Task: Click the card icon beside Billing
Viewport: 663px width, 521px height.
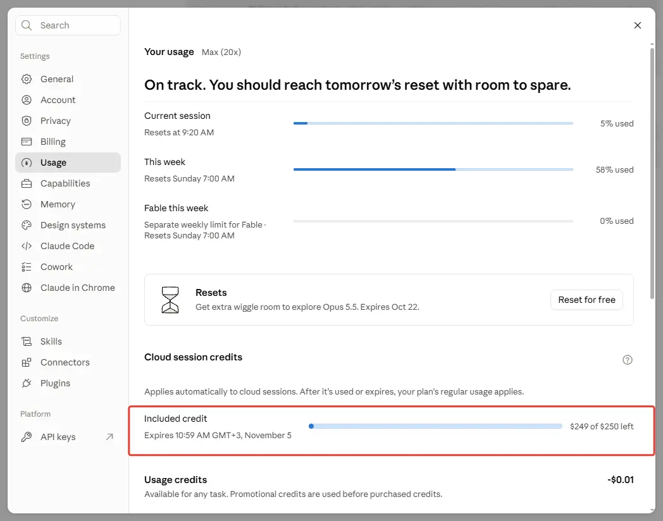Action: (x=27, y=142)
